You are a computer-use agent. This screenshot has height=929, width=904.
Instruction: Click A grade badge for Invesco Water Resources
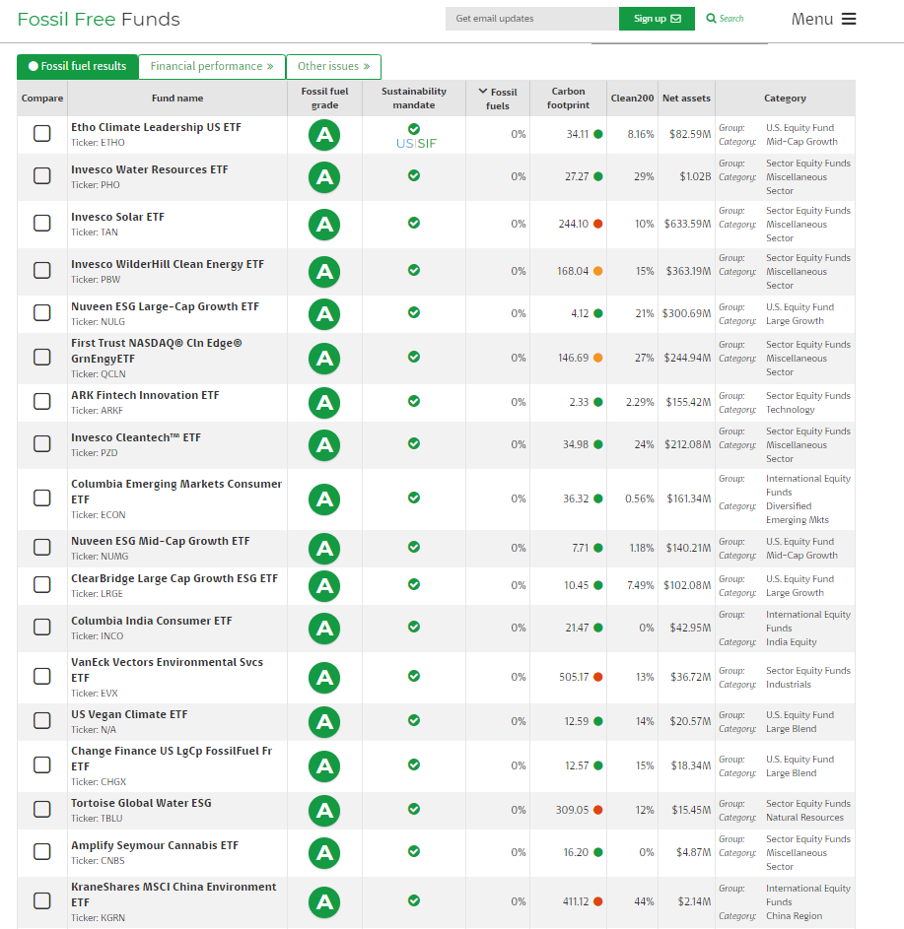pos(324,177)
